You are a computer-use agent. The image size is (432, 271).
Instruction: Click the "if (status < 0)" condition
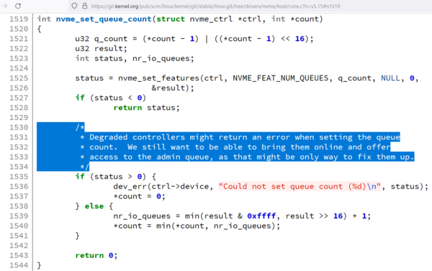click(x=111, y=98)
